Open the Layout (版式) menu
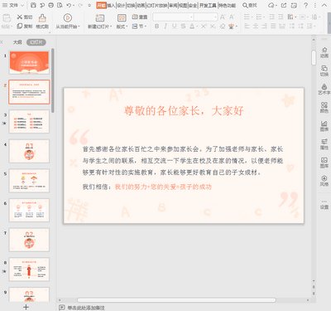 pyautogui.click(x=122, y=22)
